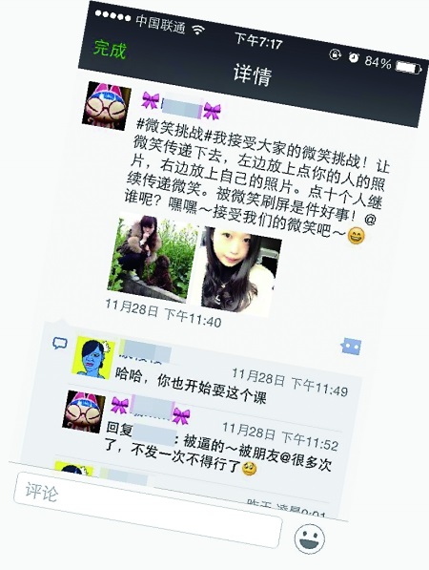Tap the first commenter's blurred name

click(x=145, y=350)
